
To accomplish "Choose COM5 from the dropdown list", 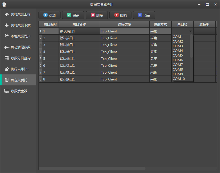I will 181,55.
